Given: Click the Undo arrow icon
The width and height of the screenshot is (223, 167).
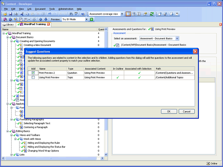Looking at the screenshot, I should click(x=49, y=14).
